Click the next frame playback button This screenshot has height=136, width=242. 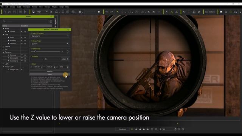(144, 129)
